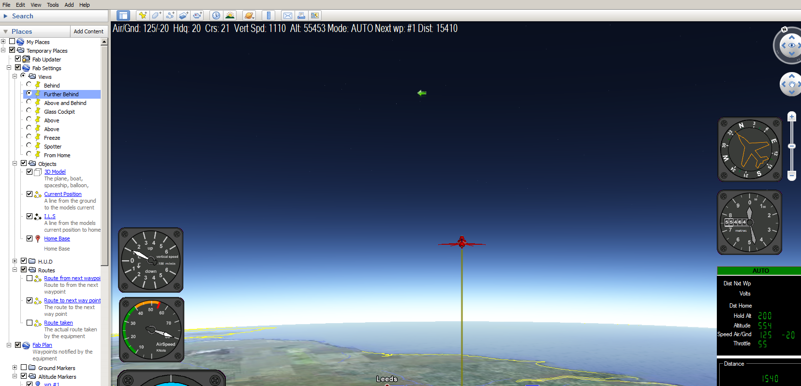Click the move hand joystick

click(x=792, y=84)
